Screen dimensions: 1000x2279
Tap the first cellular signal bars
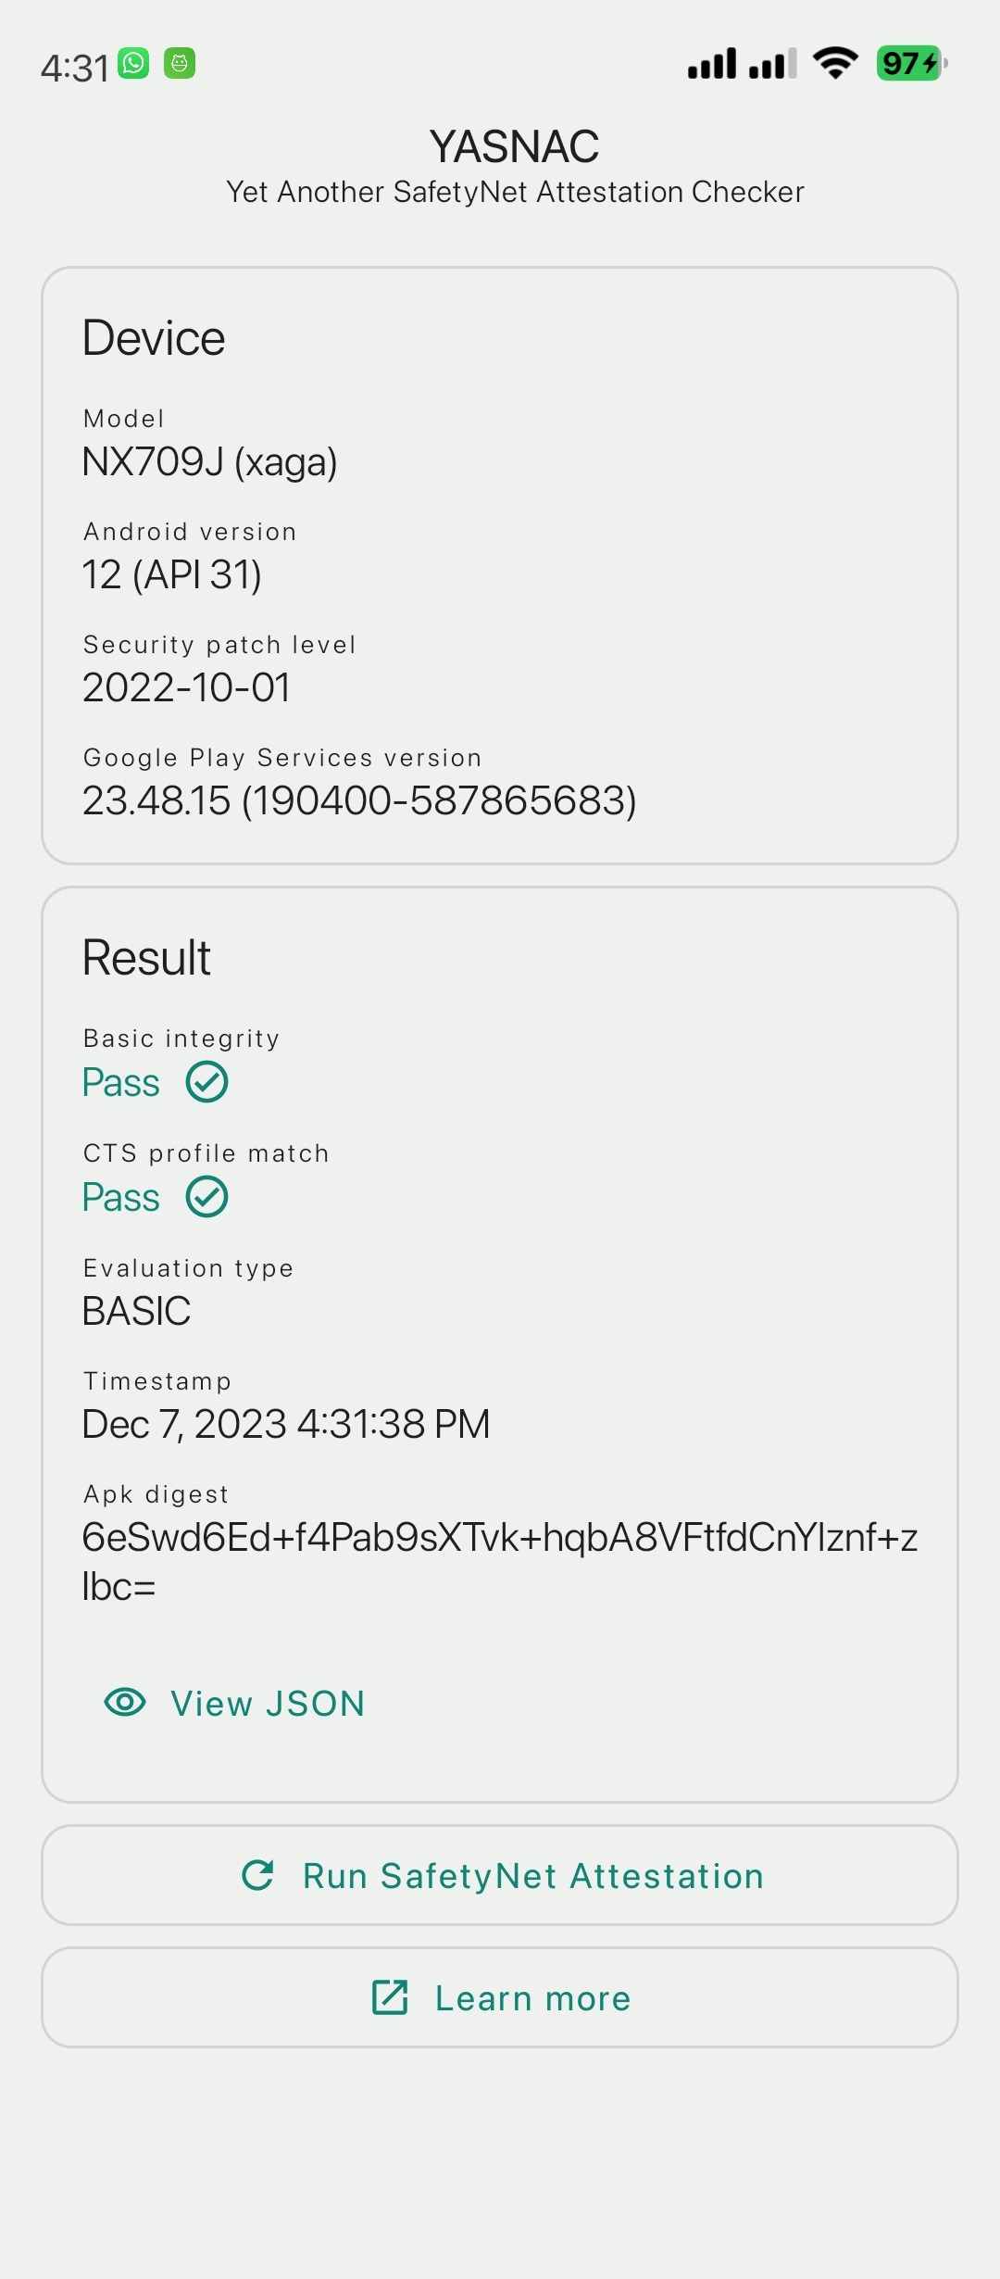(712, 63)
